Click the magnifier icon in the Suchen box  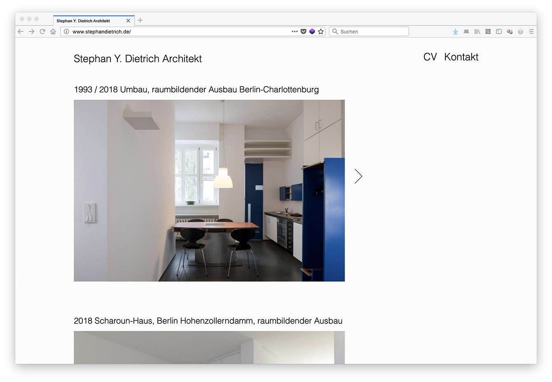click(x=335, y=31)
